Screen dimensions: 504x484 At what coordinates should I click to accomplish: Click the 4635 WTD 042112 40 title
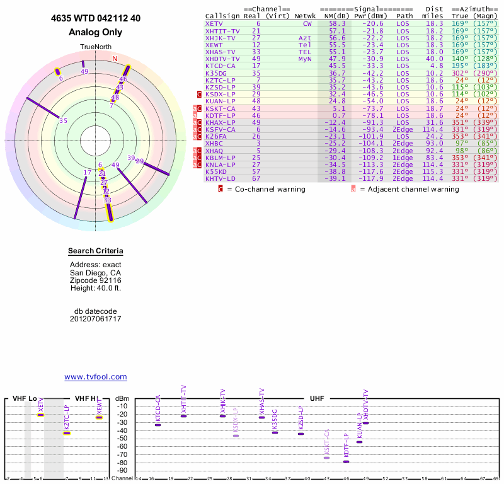click(x=96, y=18)
